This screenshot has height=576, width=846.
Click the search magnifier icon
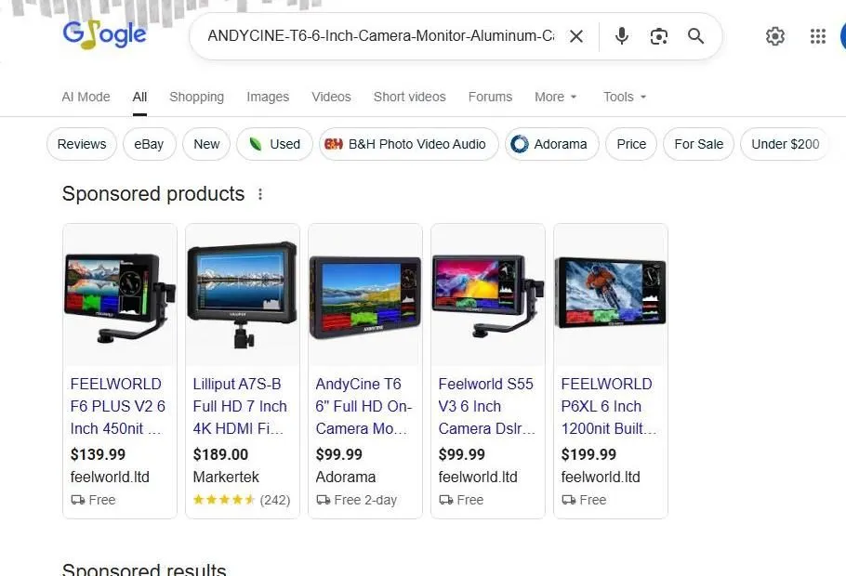pyautogui.click(x=695, y=36)
